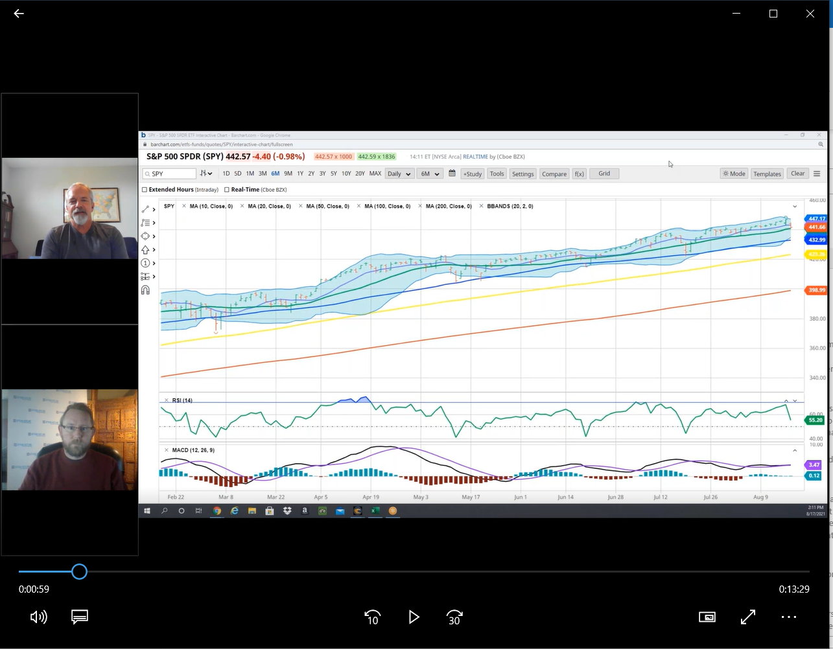Viewport: 833px width, 649px height.
Task: Toggle the Grid button
Action: (x=604, y=174)
